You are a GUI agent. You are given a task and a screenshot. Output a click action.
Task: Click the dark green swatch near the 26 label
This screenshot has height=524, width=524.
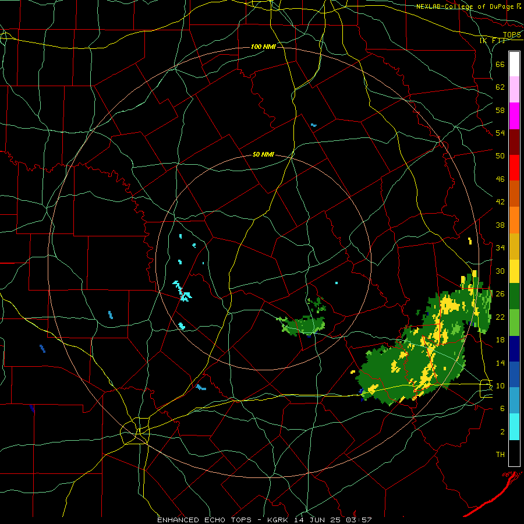[514, 296]
